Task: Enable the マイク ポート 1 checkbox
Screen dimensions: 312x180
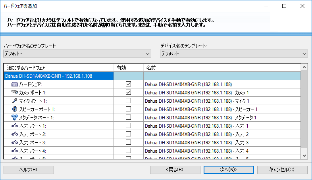Action: (128, 101)
